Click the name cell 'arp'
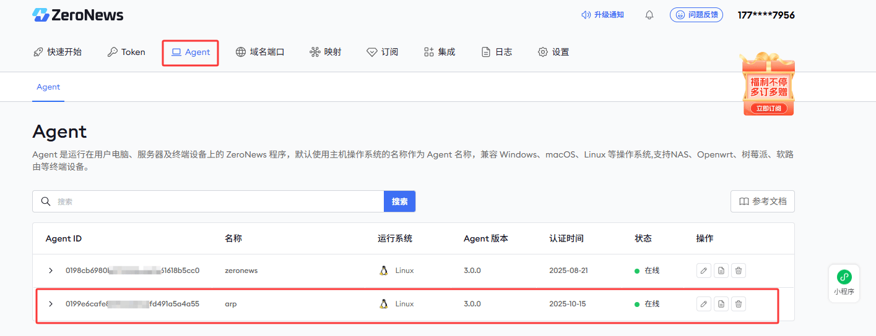The width and height of the screenshot is (876, 336). [231, 304]
